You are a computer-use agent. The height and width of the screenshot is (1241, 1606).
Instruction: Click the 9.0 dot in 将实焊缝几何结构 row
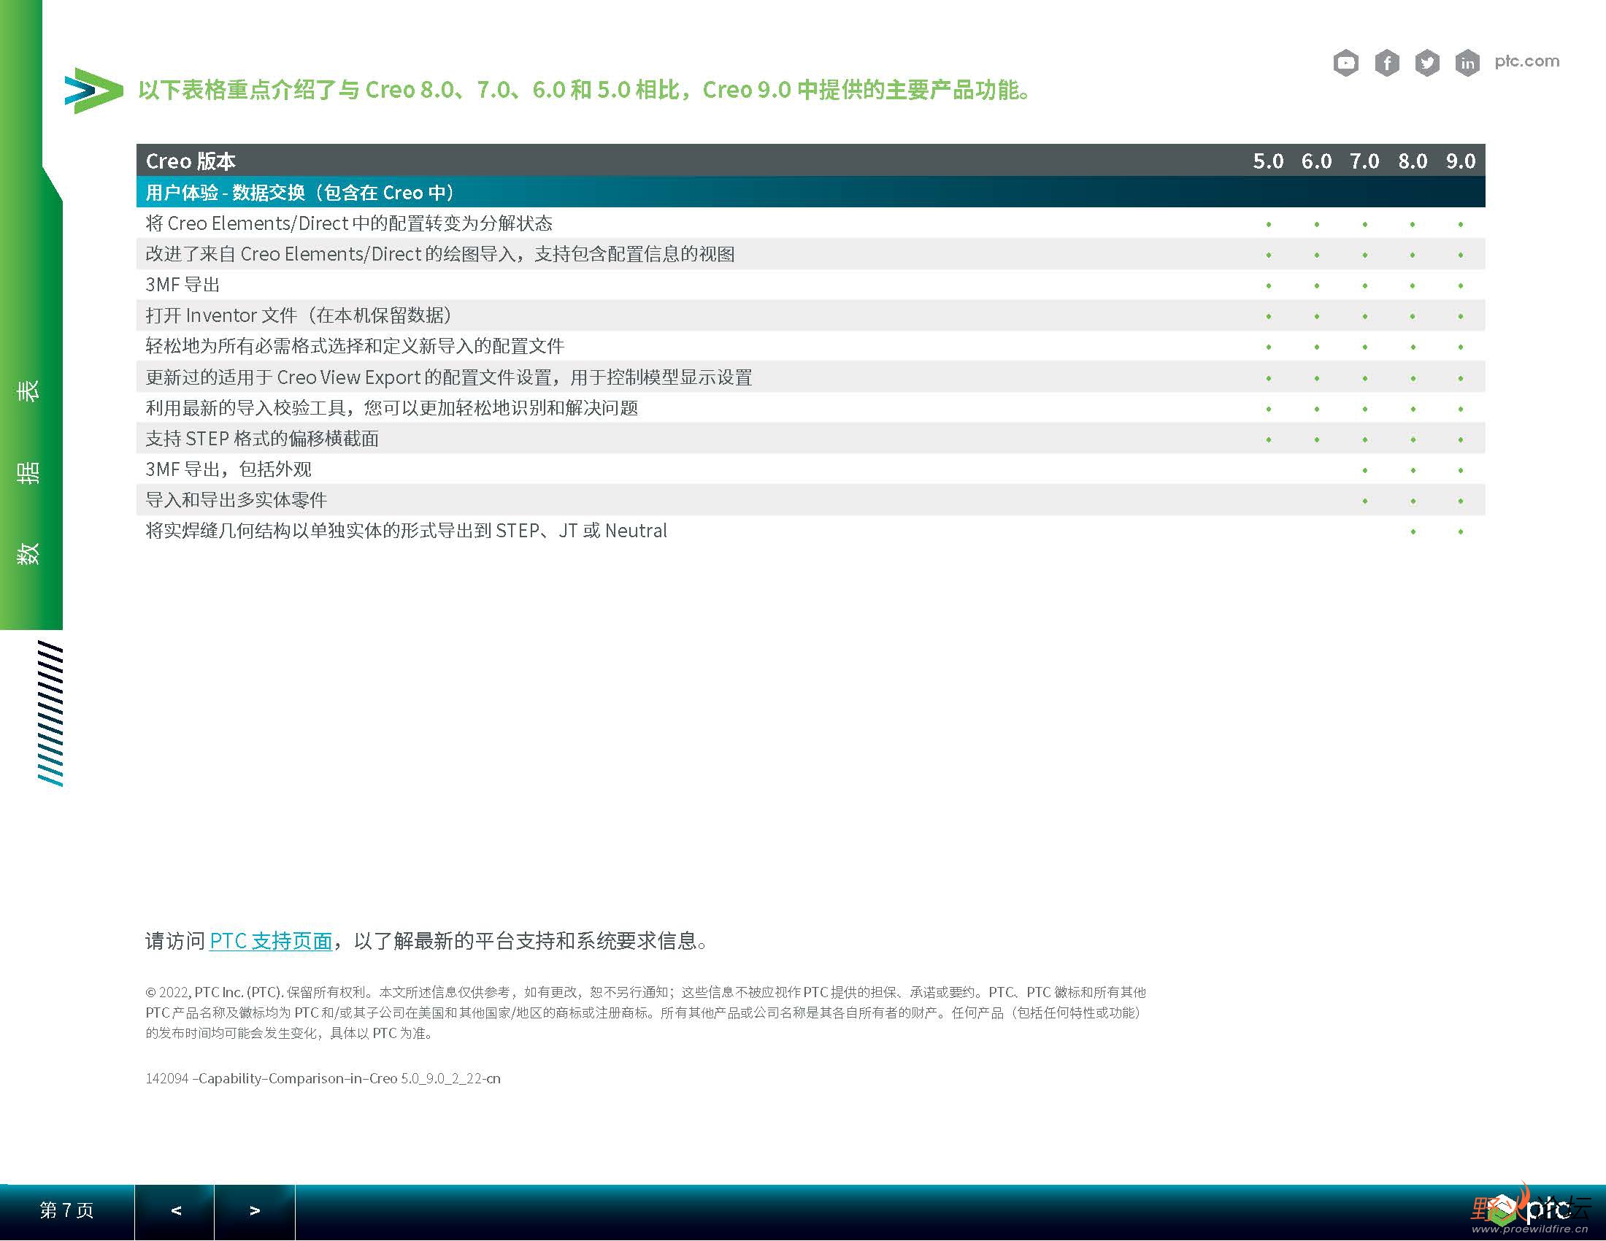pyautogui.click(x=1461, y=531)
